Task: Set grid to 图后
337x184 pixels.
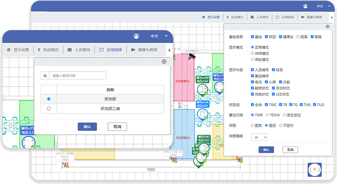Action: (267, 125)
